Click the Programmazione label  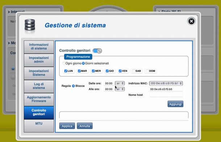(x=78, y=57)
